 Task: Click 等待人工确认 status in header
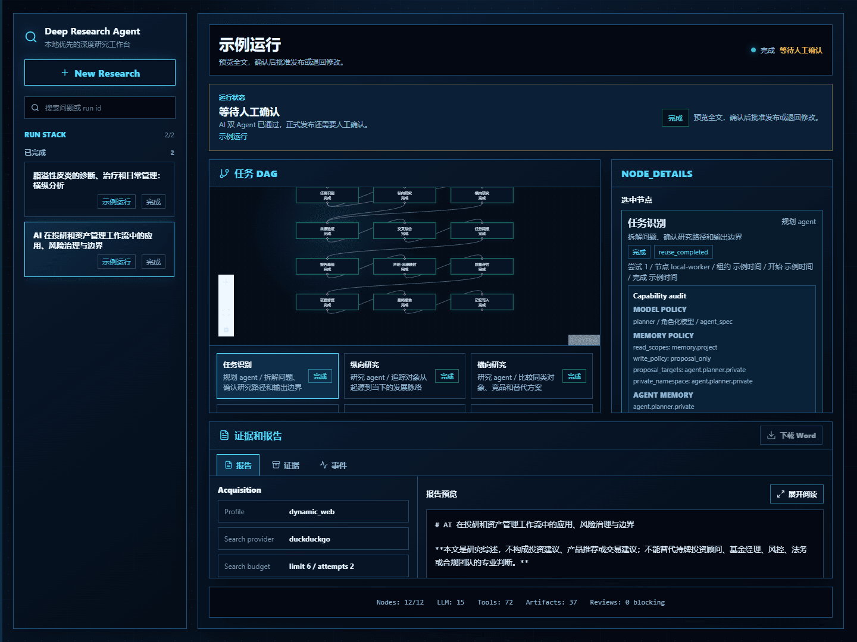pyautogui.click(x=801, y=50)
